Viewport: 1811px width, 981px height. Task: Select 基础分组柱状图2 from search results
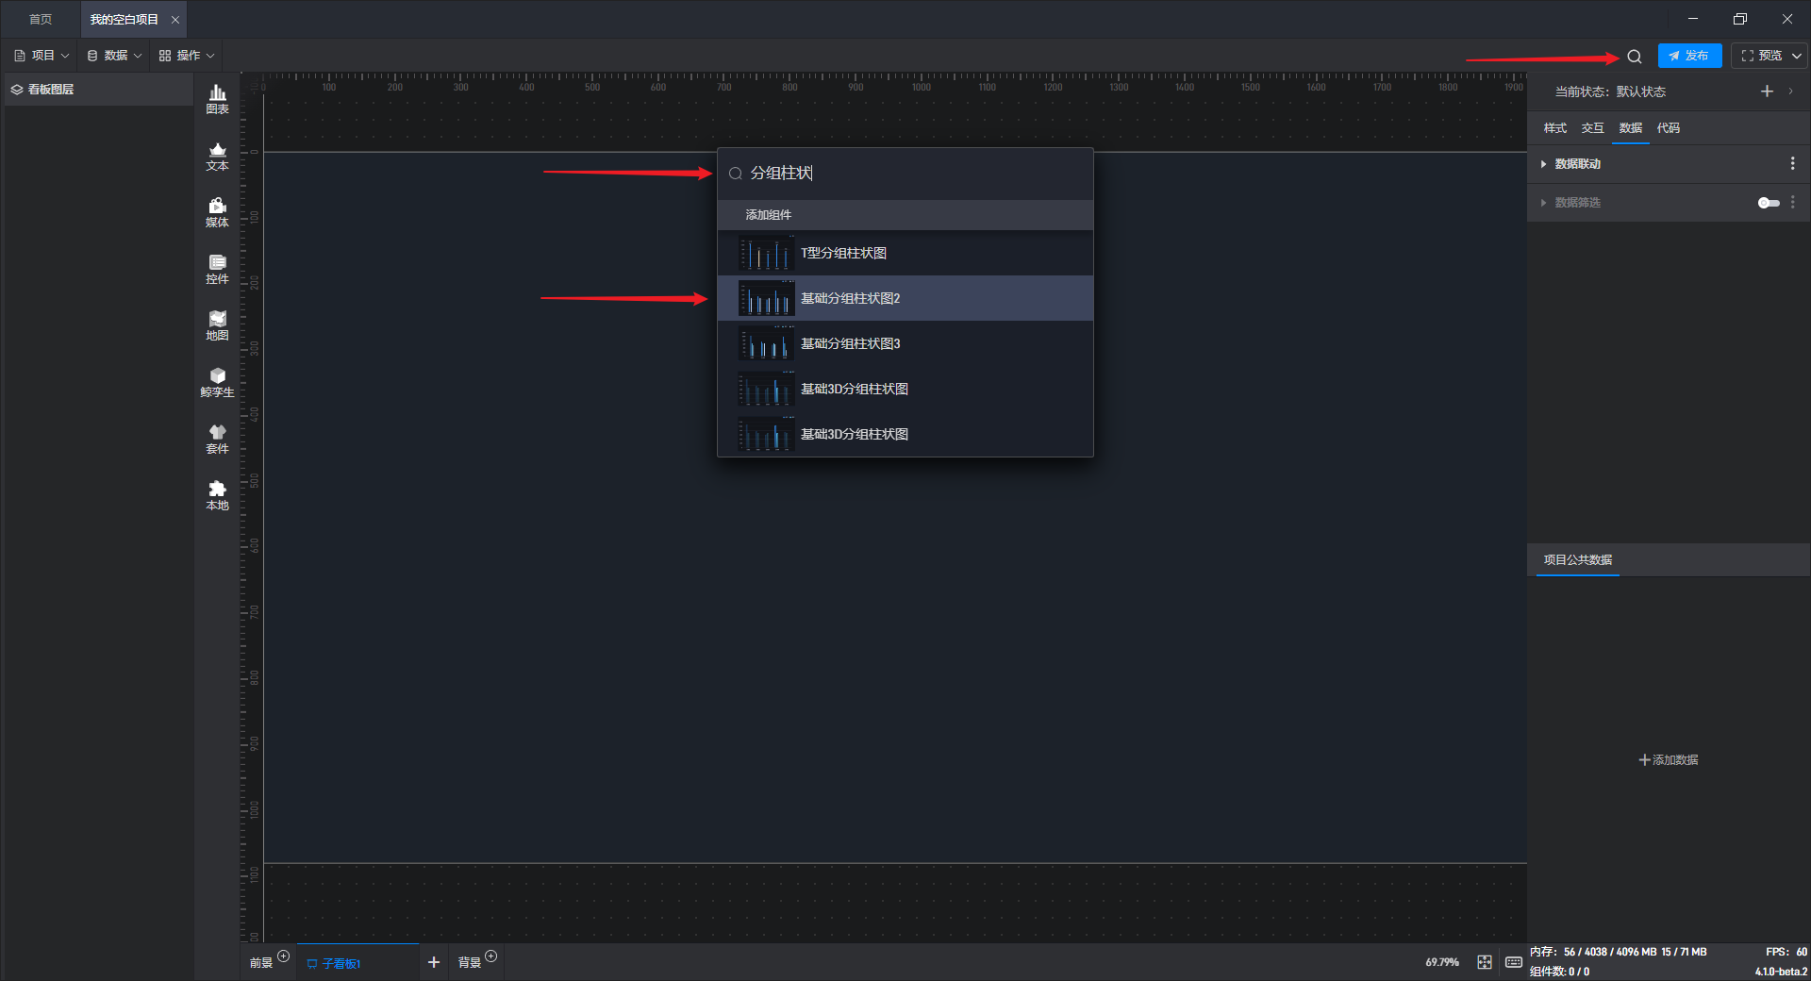pos(905,298)
